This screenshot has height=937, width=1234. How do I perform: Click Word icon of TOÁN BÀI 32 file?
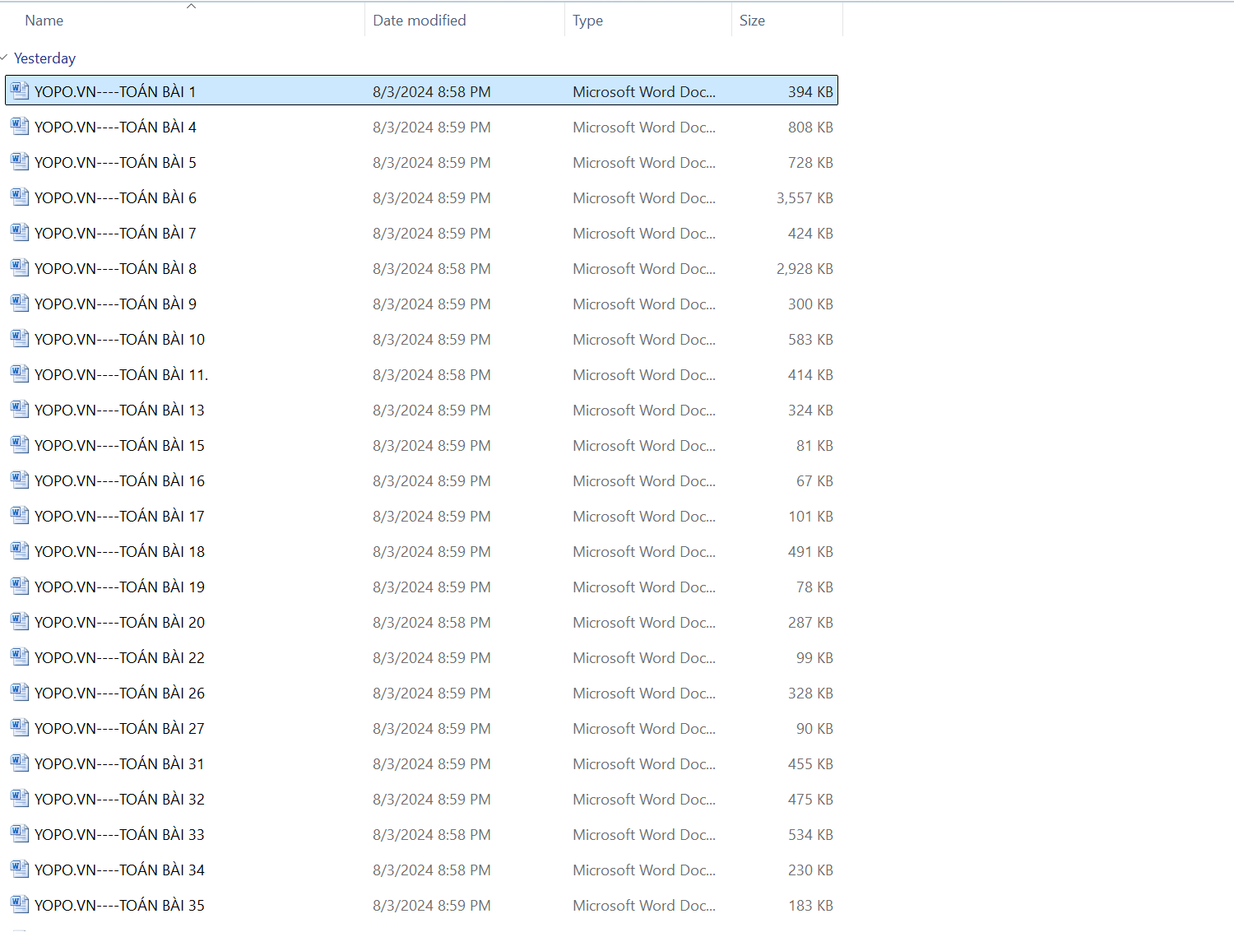20,798
